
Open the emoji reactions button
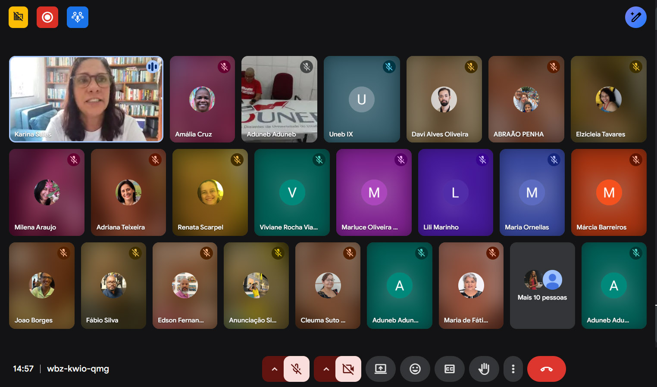(415, 369)
